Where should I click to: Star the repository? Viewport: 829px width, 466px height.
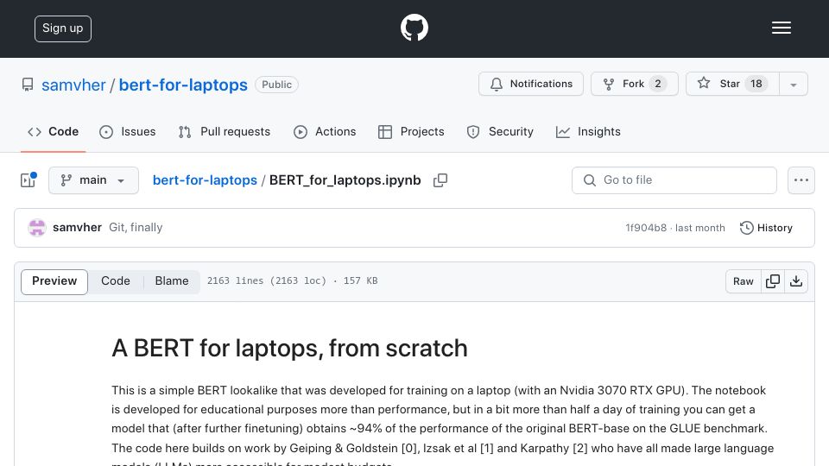(x=732, y=84)
